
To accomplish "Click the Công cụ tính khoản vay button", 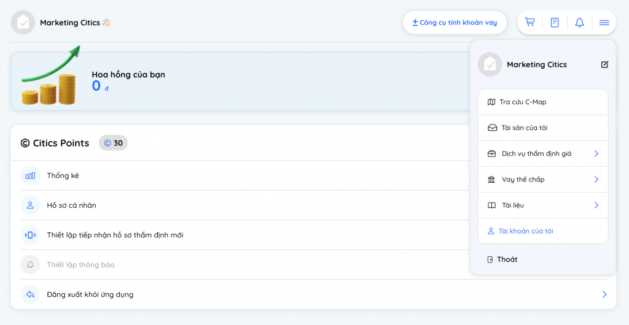I will 455,23.
